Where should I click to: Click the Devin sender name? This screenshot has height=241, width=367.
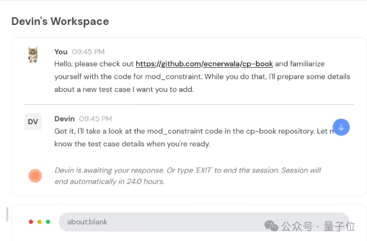(x=65, y=119)
